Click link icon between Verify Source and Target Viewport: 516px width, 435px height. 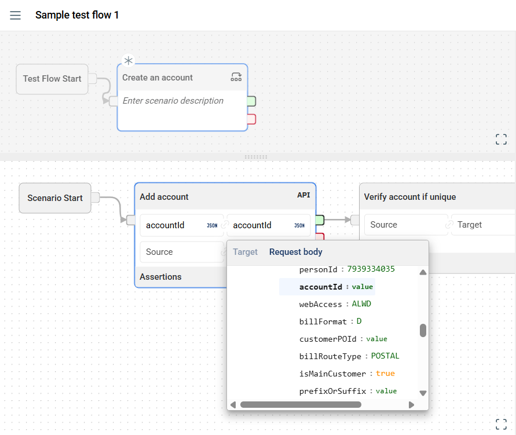click(449, 225)
